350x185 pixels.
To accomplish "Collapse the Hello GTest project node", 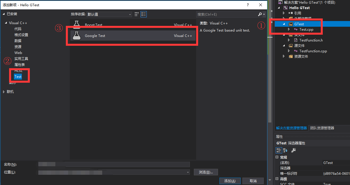I will click(x=279, y=8).
